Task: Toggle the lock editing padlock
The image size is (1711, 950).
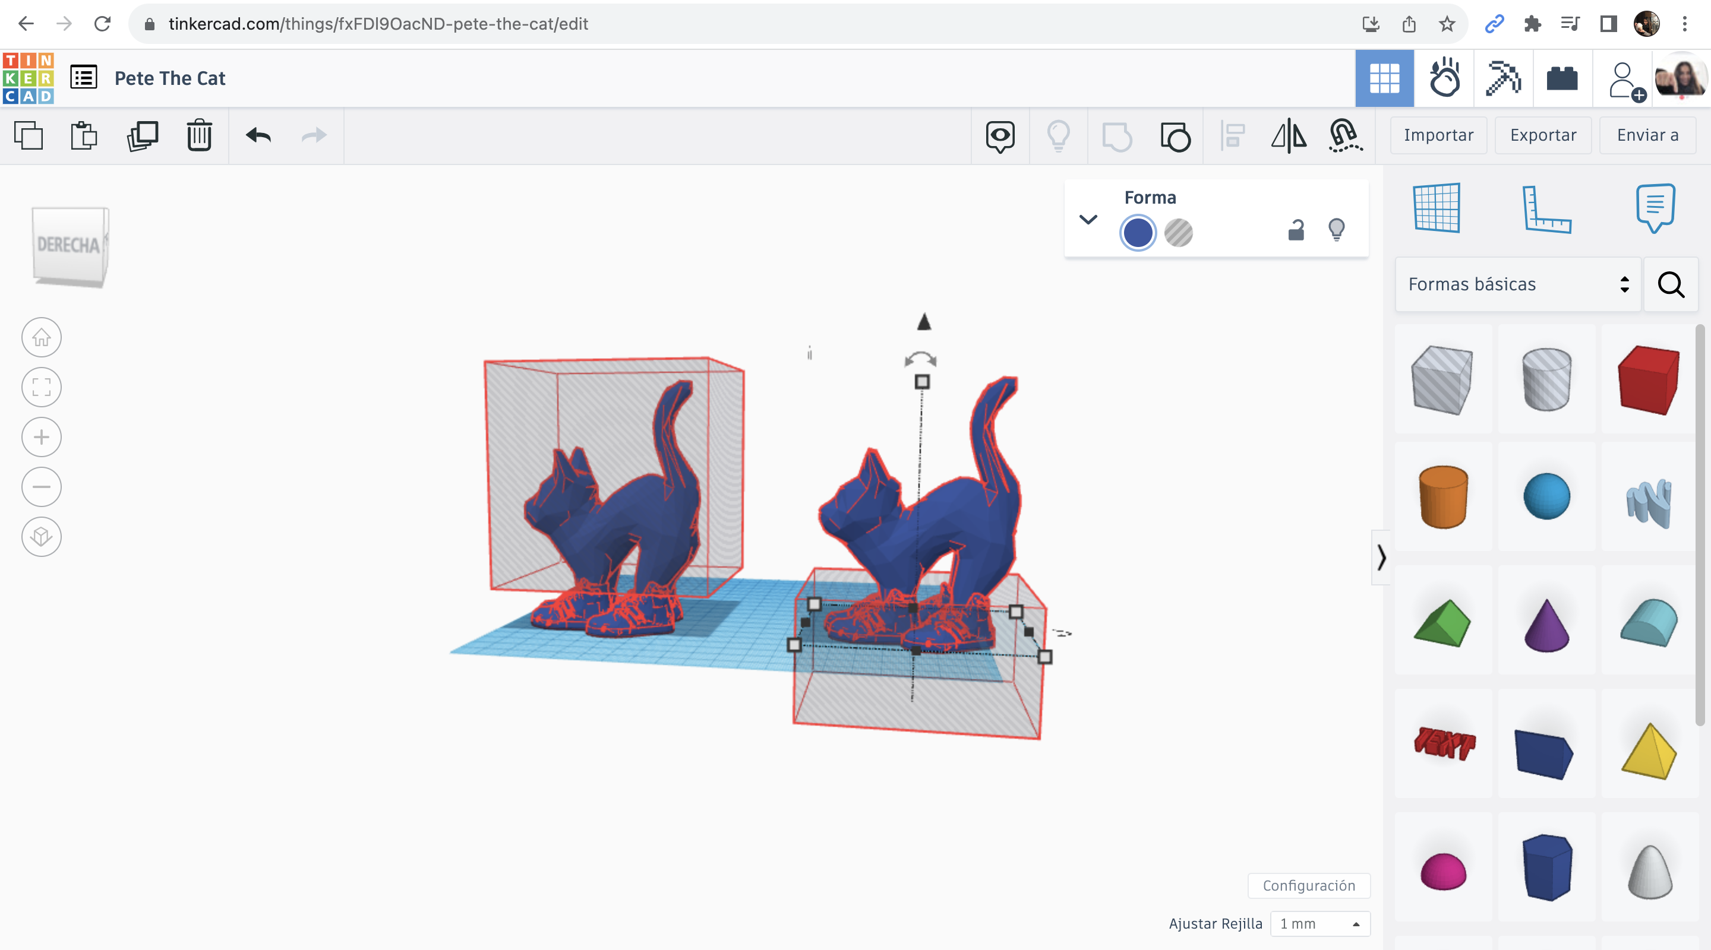Action: tap(1295, 230)
